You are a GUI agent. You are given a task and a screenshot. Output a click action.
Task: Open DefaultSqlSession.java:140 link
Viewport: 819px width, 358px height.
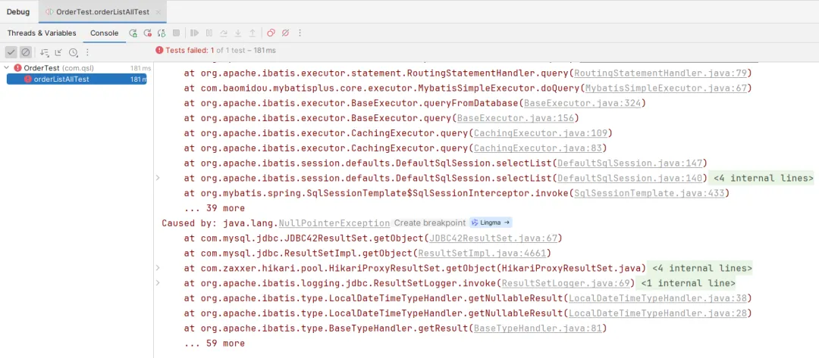tap(629, 178)
